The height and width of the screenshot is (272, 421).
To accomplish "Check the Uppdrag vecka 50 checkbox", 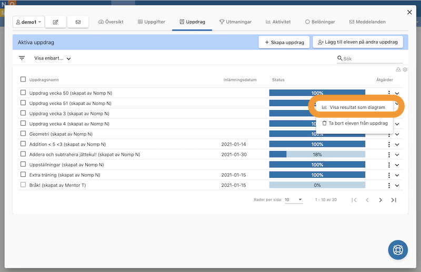I will (23, 93).
